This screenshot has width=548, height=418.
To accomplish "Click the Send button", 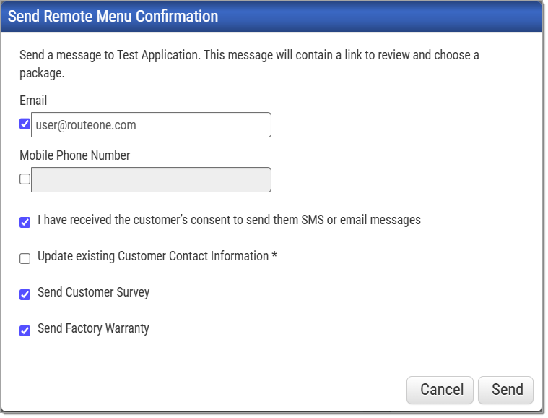I will tap(505, 390).
